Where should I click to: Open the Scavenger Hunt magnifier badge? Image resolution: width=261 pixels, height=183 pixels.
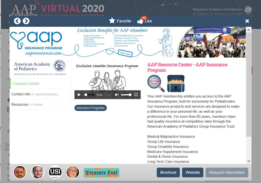(156, 83)
